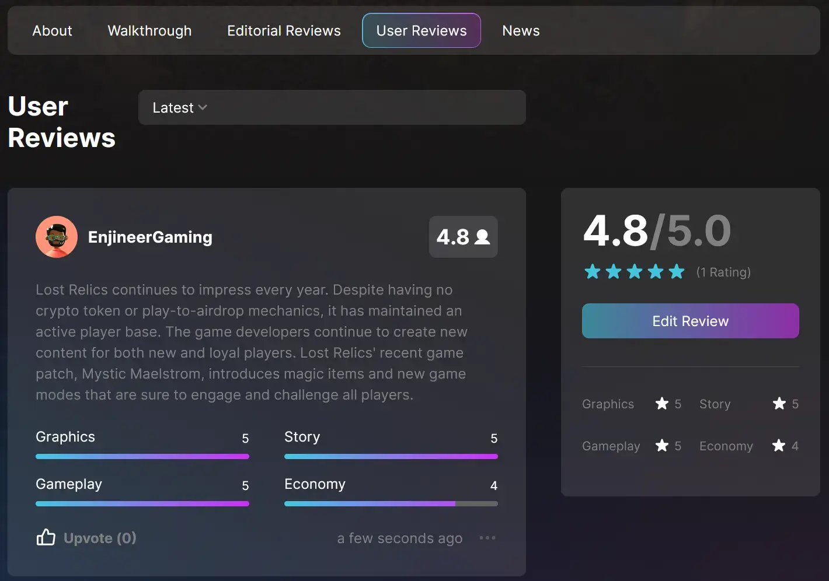
Task: Click the 'a few seconds ago' timestamp
Action: (x=400, y=538)
